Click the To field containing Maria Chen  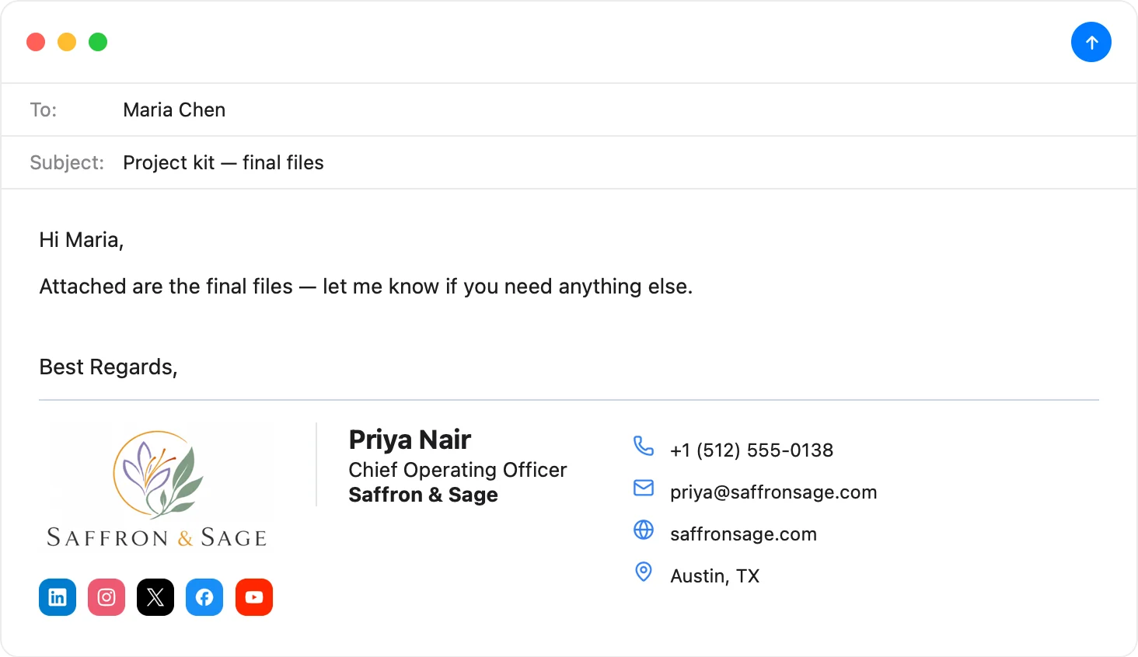tap(569, 109)
